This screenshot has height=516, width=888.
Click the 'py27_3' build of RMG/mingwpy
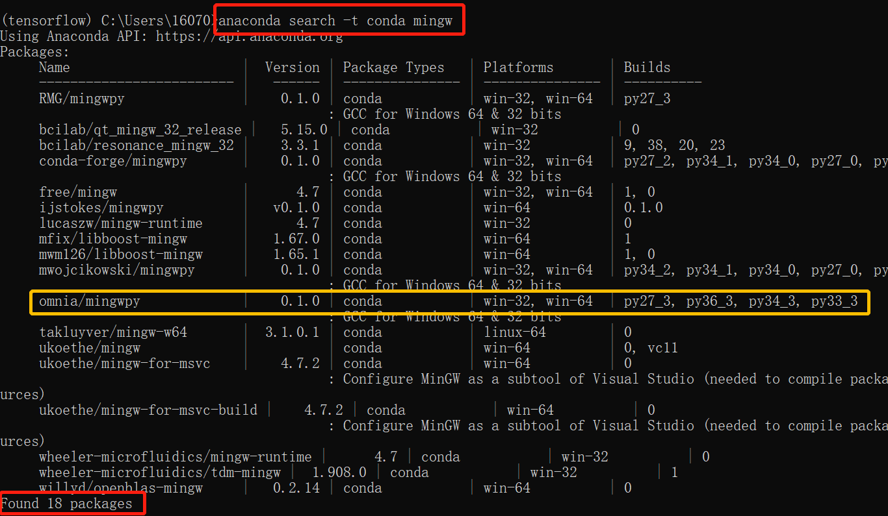pos(647,99)
